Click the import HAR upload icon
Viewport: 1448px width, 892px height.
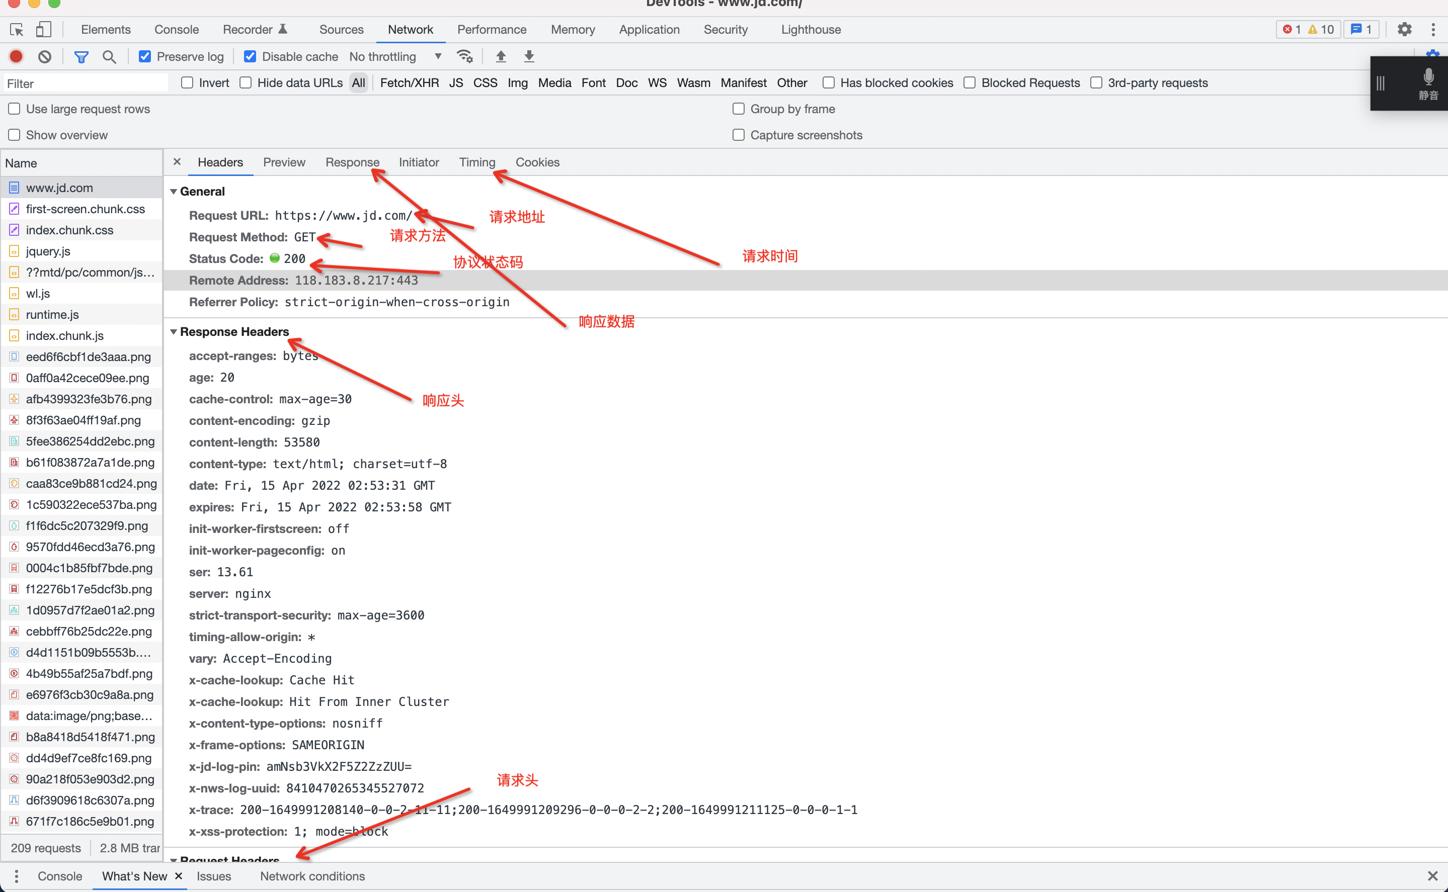[501, 57]
